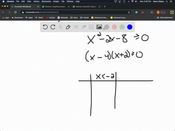The height and width of the screenshot is (131, 175).
Task: Open the Window menu
Action: click(70, 1)
